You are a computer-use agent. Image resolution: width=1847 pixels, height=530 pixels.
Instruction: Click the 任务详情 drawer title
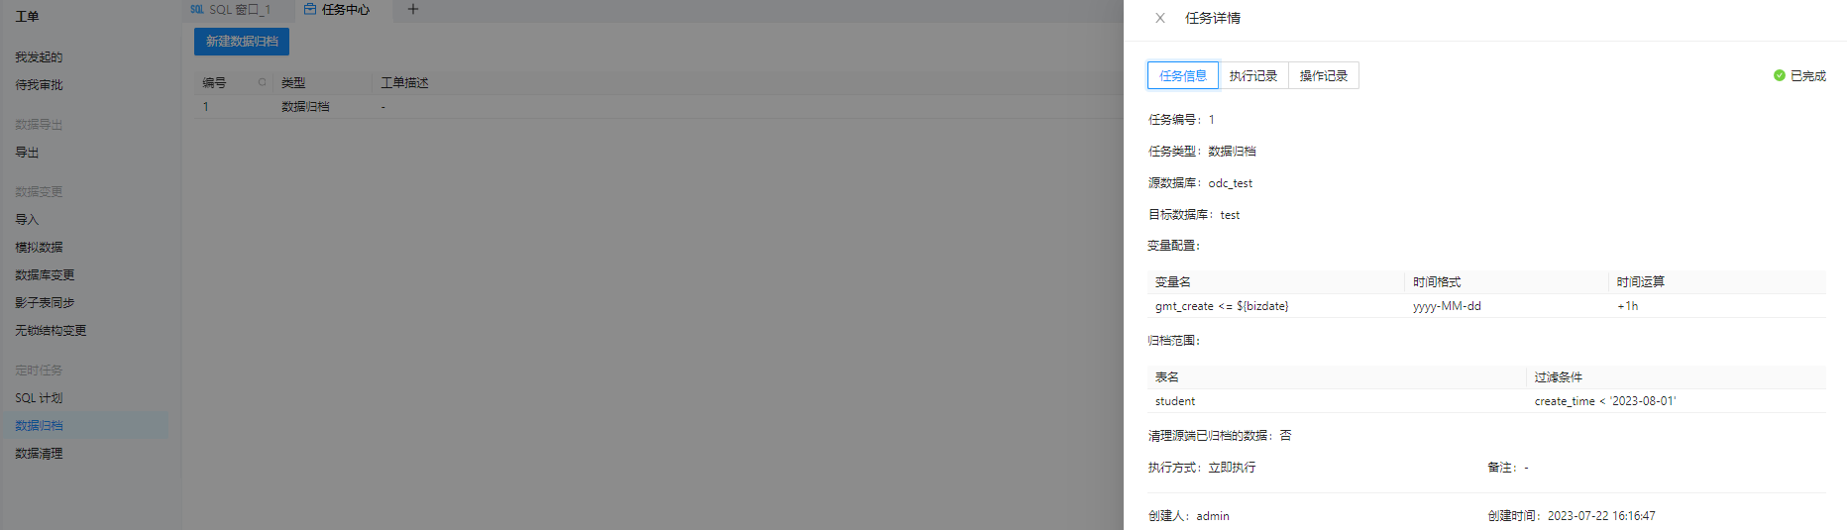pos(1213,18)
